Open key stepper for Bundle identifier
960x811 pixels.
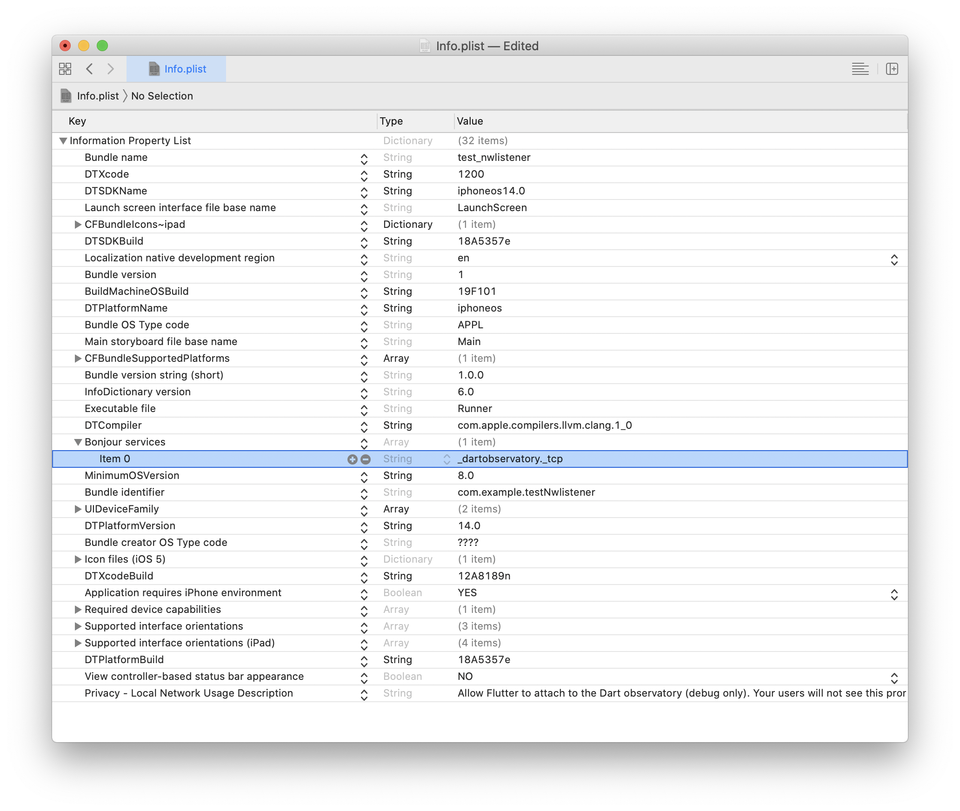tap(364, 494)
